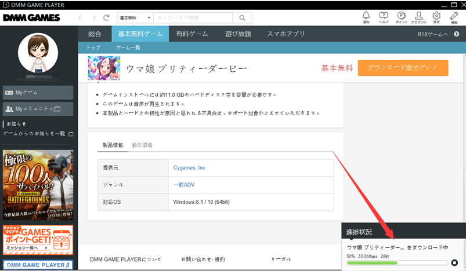
Task: Click the magnifier search button
Action: (242, 18)
